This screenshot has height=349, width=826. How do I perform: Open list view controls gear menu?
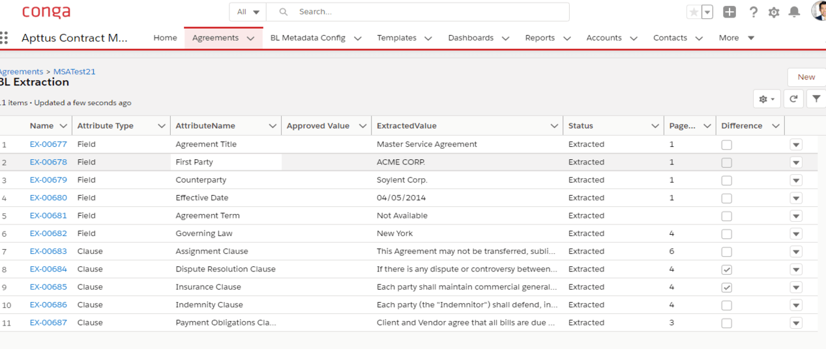click(767, 99)
